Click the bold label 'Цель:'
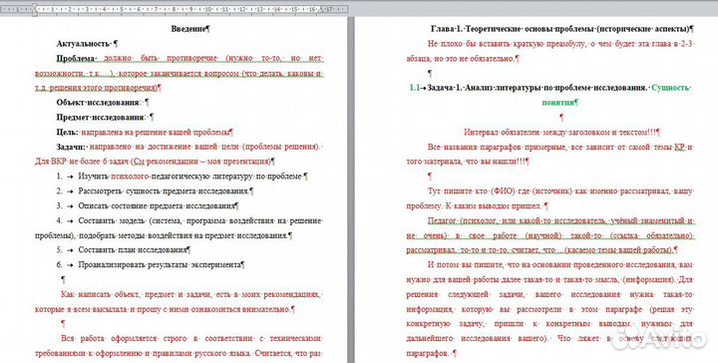Image resolution: width=718 pixels, height=363 pixels. (67, 133)
